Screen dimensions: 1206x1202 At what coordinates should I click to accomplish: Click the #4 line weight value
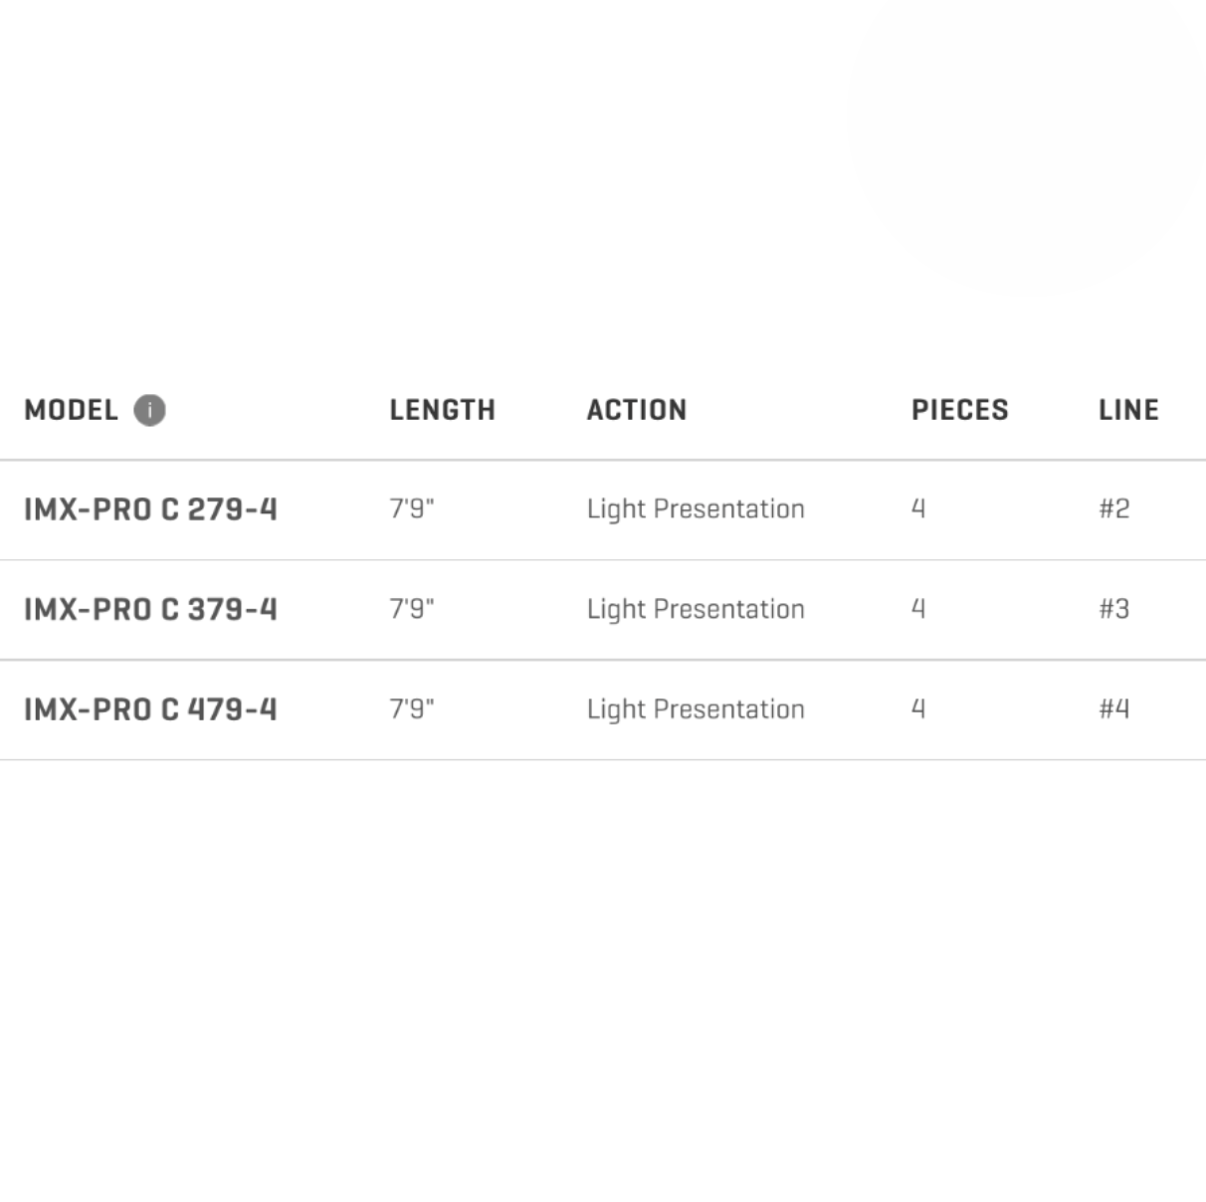[1113, 708]
